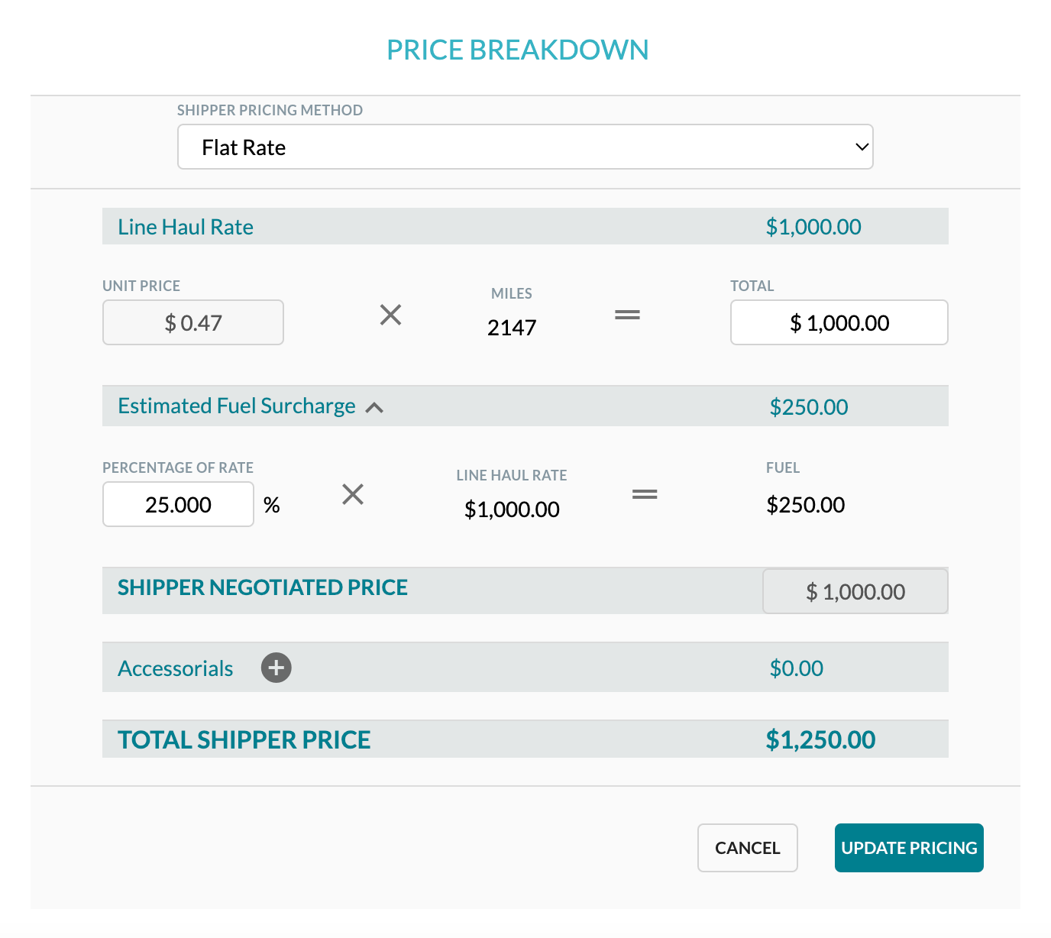Click the multiplication sign near Unit Price
This screenshot has height=938, width=1051.
pyautogui.click(x=390, y=315)
